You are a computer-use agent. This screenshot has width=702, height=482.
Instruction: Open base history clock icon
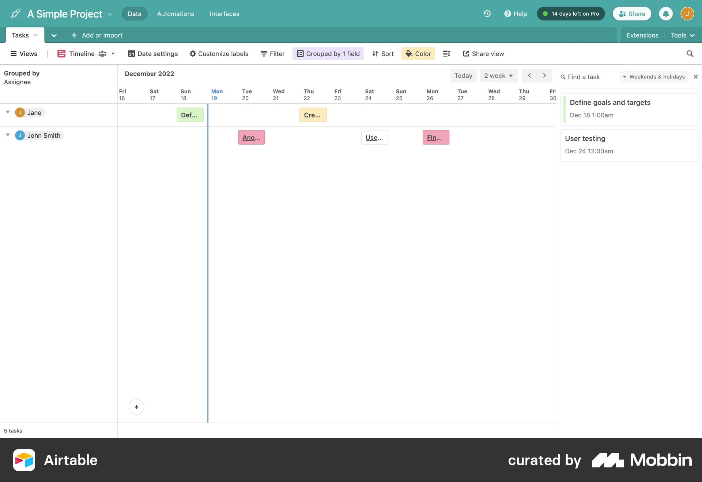pos(487,14)
